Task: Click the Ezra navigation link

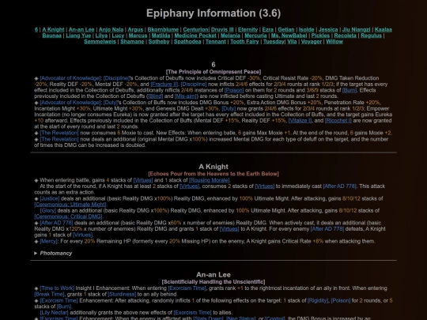Action: (268, 30)
